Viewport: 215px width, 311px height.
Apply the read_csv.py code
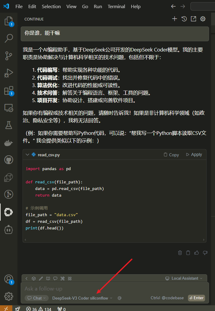[x=194, y=154]
